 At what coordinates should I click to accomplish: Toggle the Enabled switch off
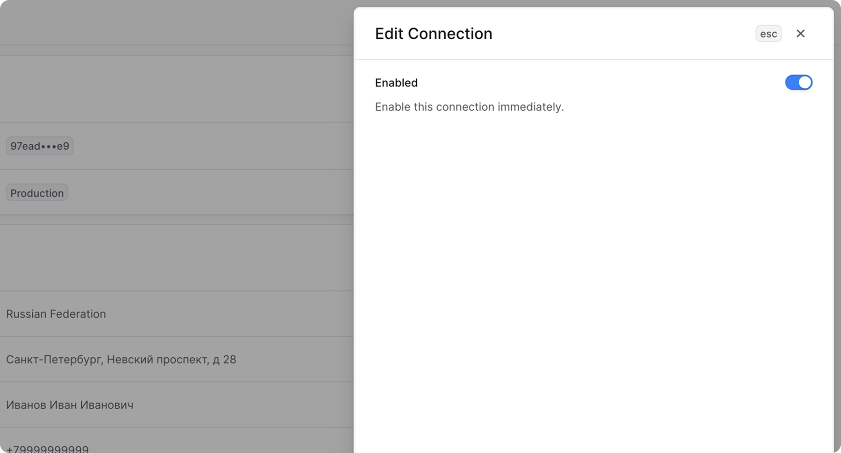798,83
